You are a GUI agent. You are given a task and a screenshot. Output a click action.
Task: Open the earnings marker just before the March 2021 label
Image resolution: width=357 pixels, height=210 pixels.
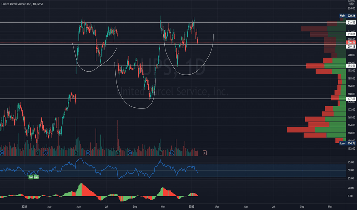pos(38,153)
